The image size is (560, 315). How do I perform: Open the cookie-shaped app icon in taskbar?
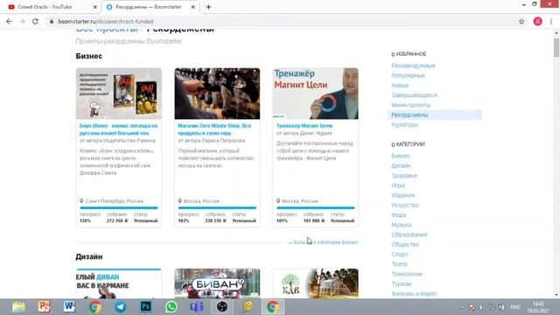tap(248, 307)
